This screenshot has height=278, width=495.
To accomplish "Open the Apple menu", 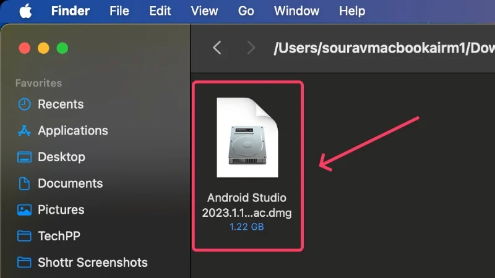I will click(x=24, y=11).
